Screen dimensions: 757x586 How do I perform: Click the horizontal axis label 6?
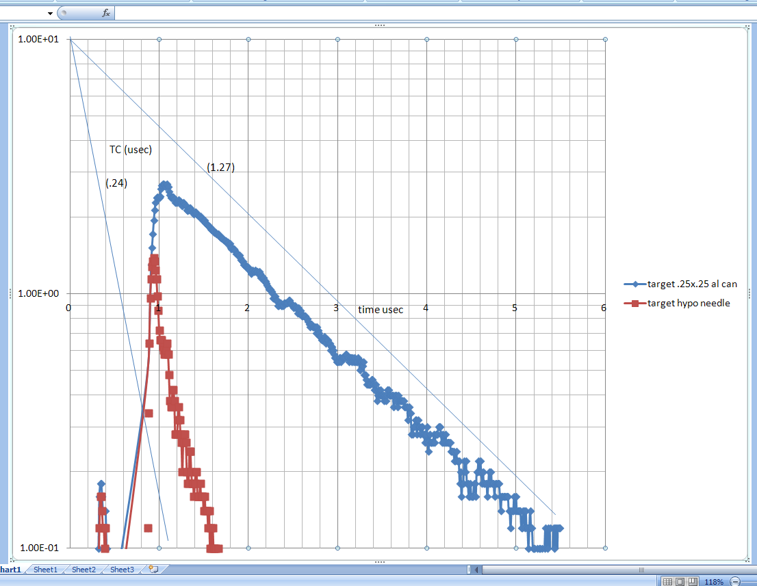[x=604, y=308]
